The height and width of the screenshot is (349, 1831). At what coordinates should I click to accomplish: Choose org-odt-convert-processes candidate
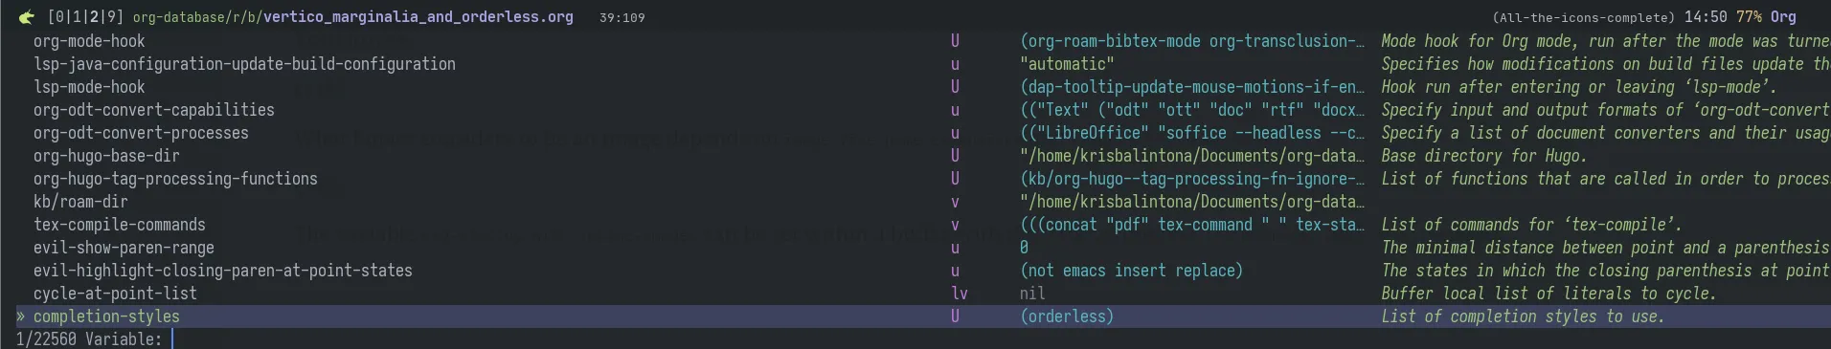[141, 133]
